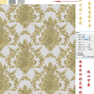This screenshot has width=94, height=94.
Task: Pick the light gray color swatch
Action: pos(21,2)
